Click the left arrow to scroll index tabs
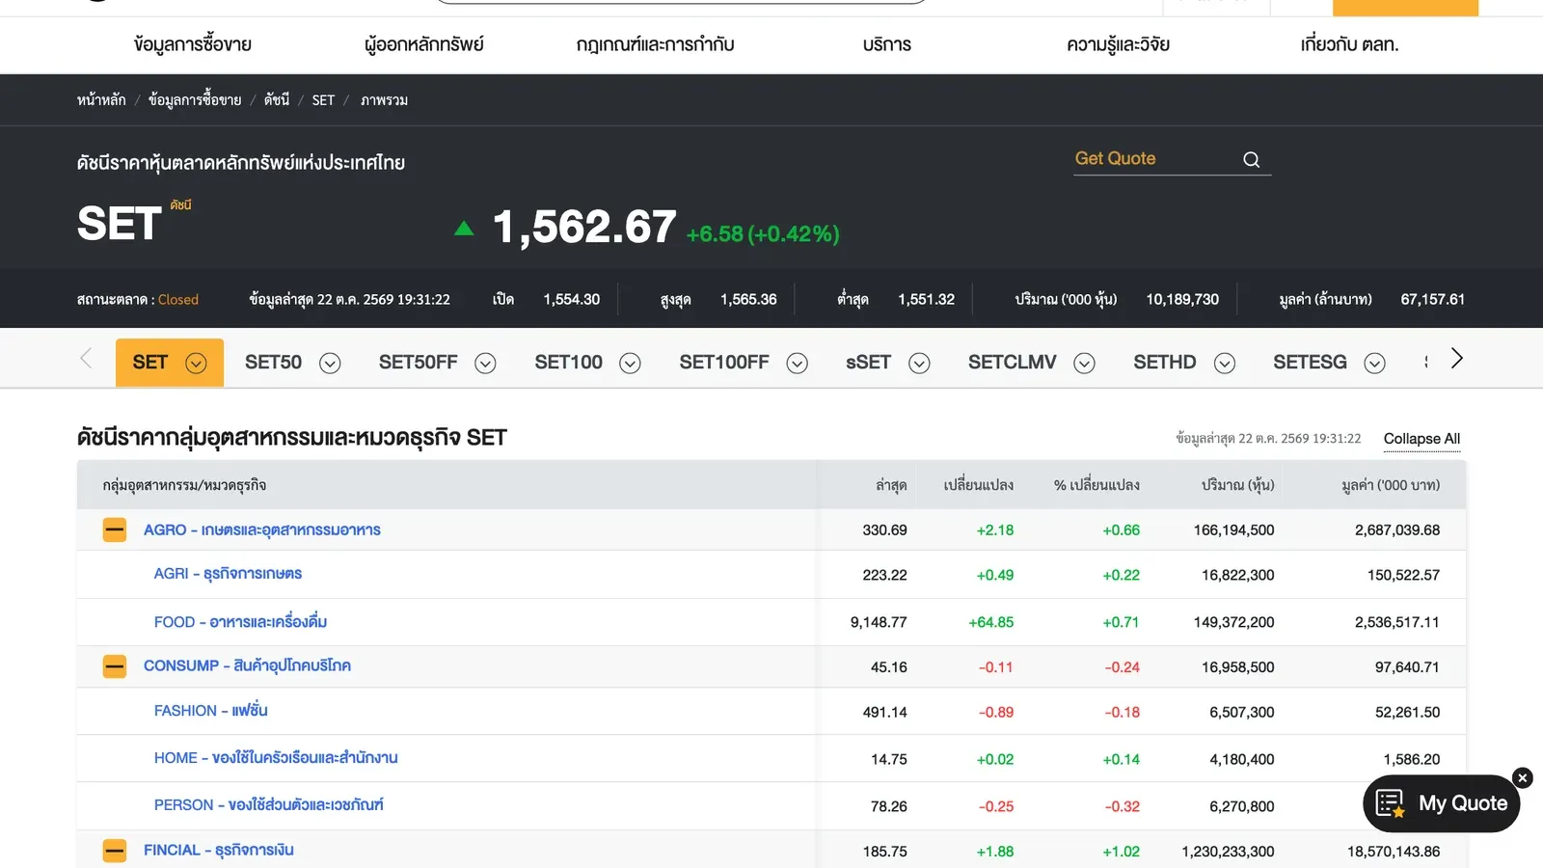The width and height of the screenshot is (1543, 868). pos(86,359)
